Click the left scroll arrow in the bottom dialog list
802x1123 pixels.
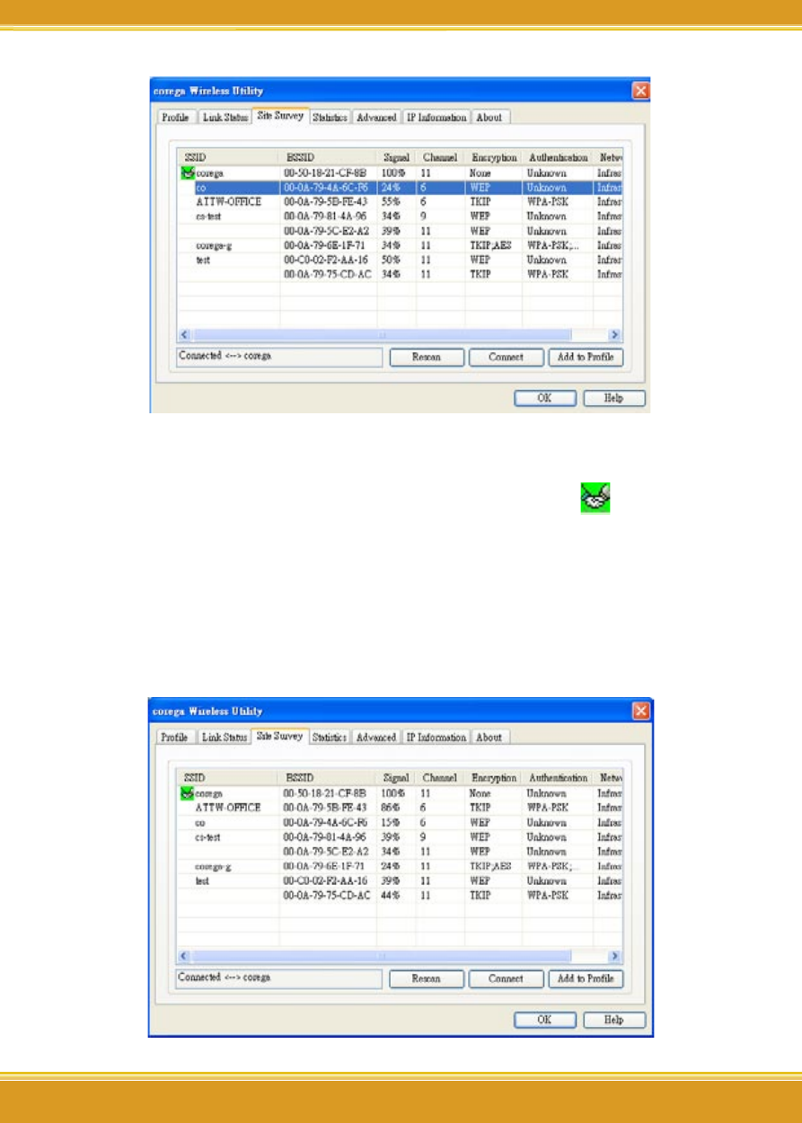tap(184, 956)
